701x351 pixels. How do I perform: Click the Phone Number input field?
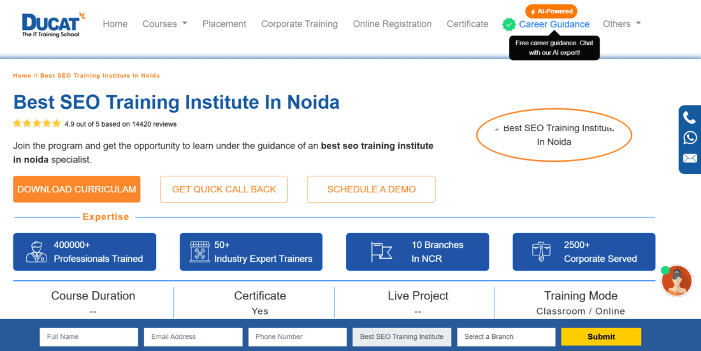click(x=298, y=337)
